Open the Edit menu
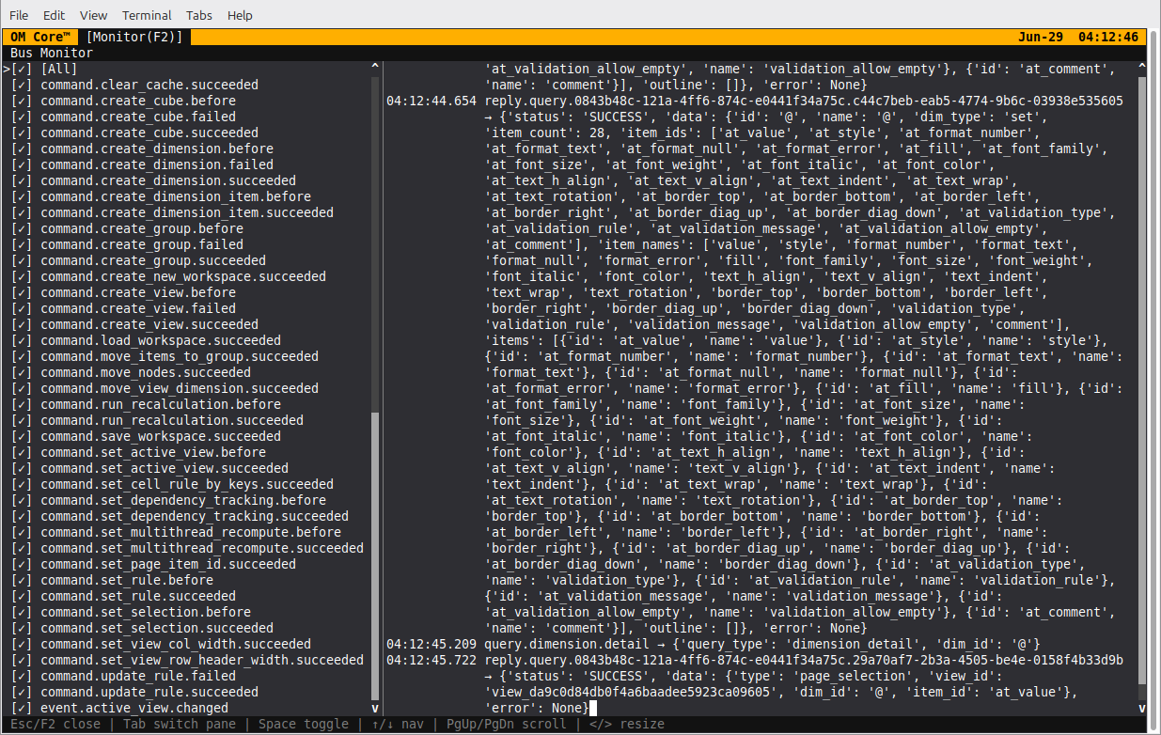 55,15
